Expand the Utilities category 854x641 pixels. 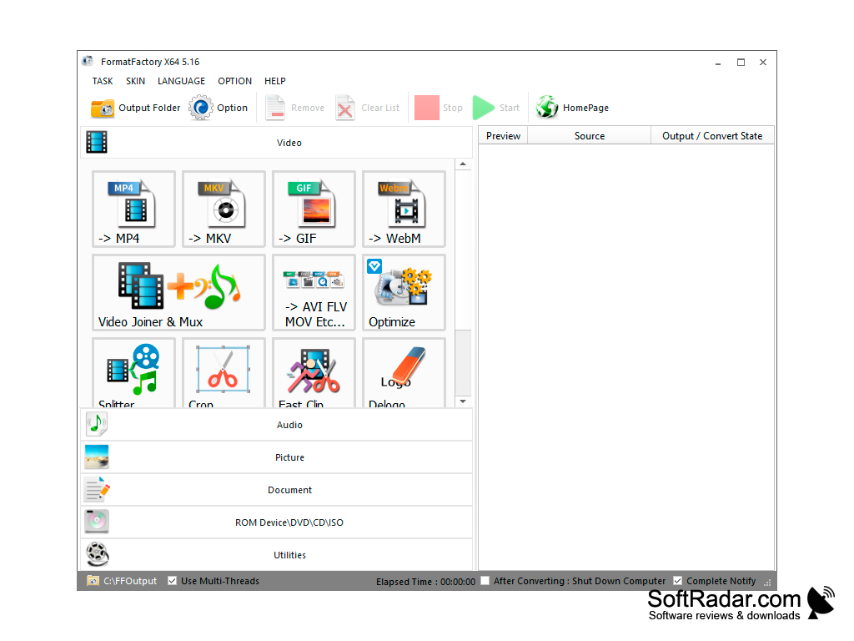[x=277, y=555]
